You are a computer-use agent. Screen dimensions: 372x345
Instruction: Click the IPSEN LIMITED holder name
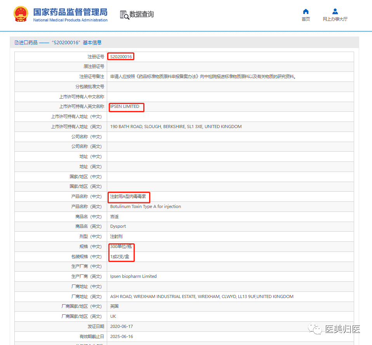[x=125, y=106]
